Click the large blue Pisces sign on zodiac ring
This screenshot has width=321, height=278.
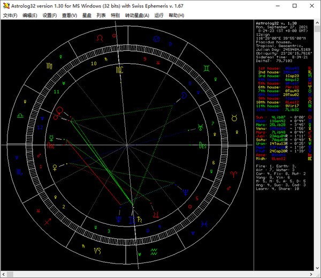coord(204,224)
